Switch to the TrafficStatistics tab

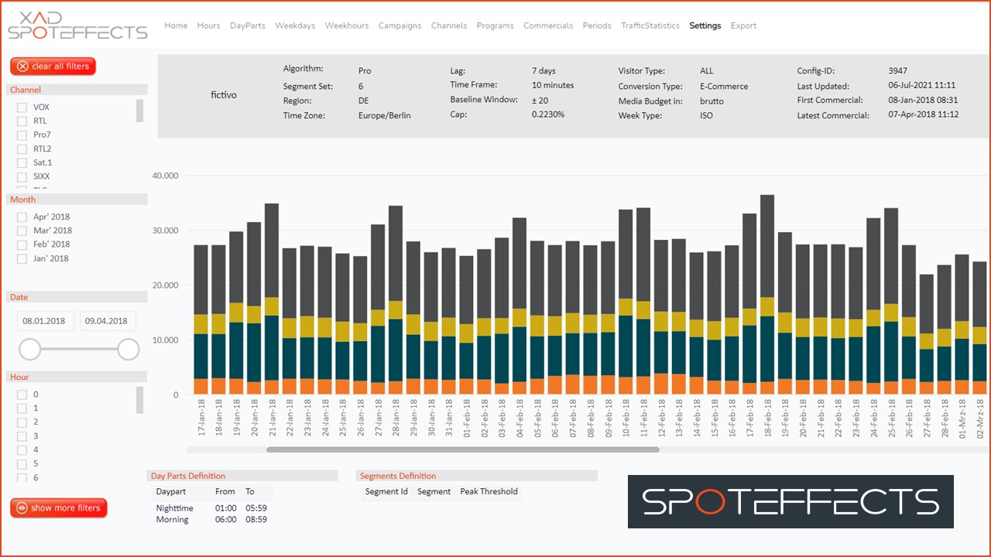(650, 26)
